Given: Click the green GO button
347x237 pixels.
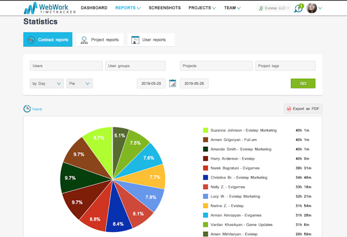Looking at the screenshot, I should [x=303, y=83].
